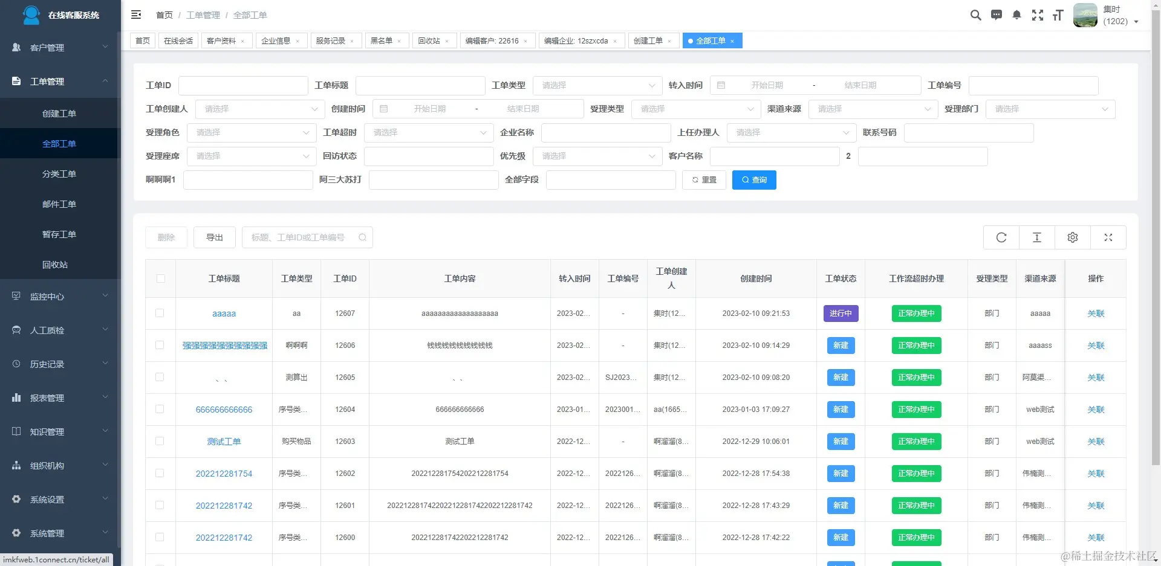Image resolution: width=1161 pixels, height=566 pixels.
Task: Expand the 历史记录 sidebar menu
Action: coord(60,364)
